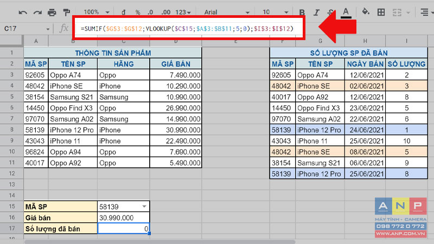Select quantity cell showing 10
Screen dimensions: 434x244
pos(406,141)
